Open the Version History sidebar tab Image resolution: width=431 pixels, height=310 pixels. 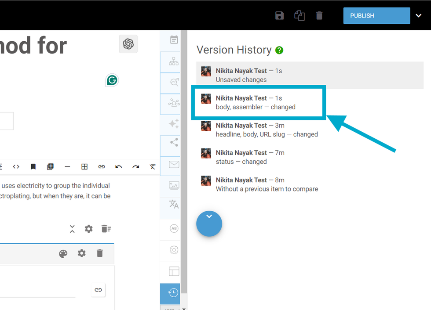point(174,293)
